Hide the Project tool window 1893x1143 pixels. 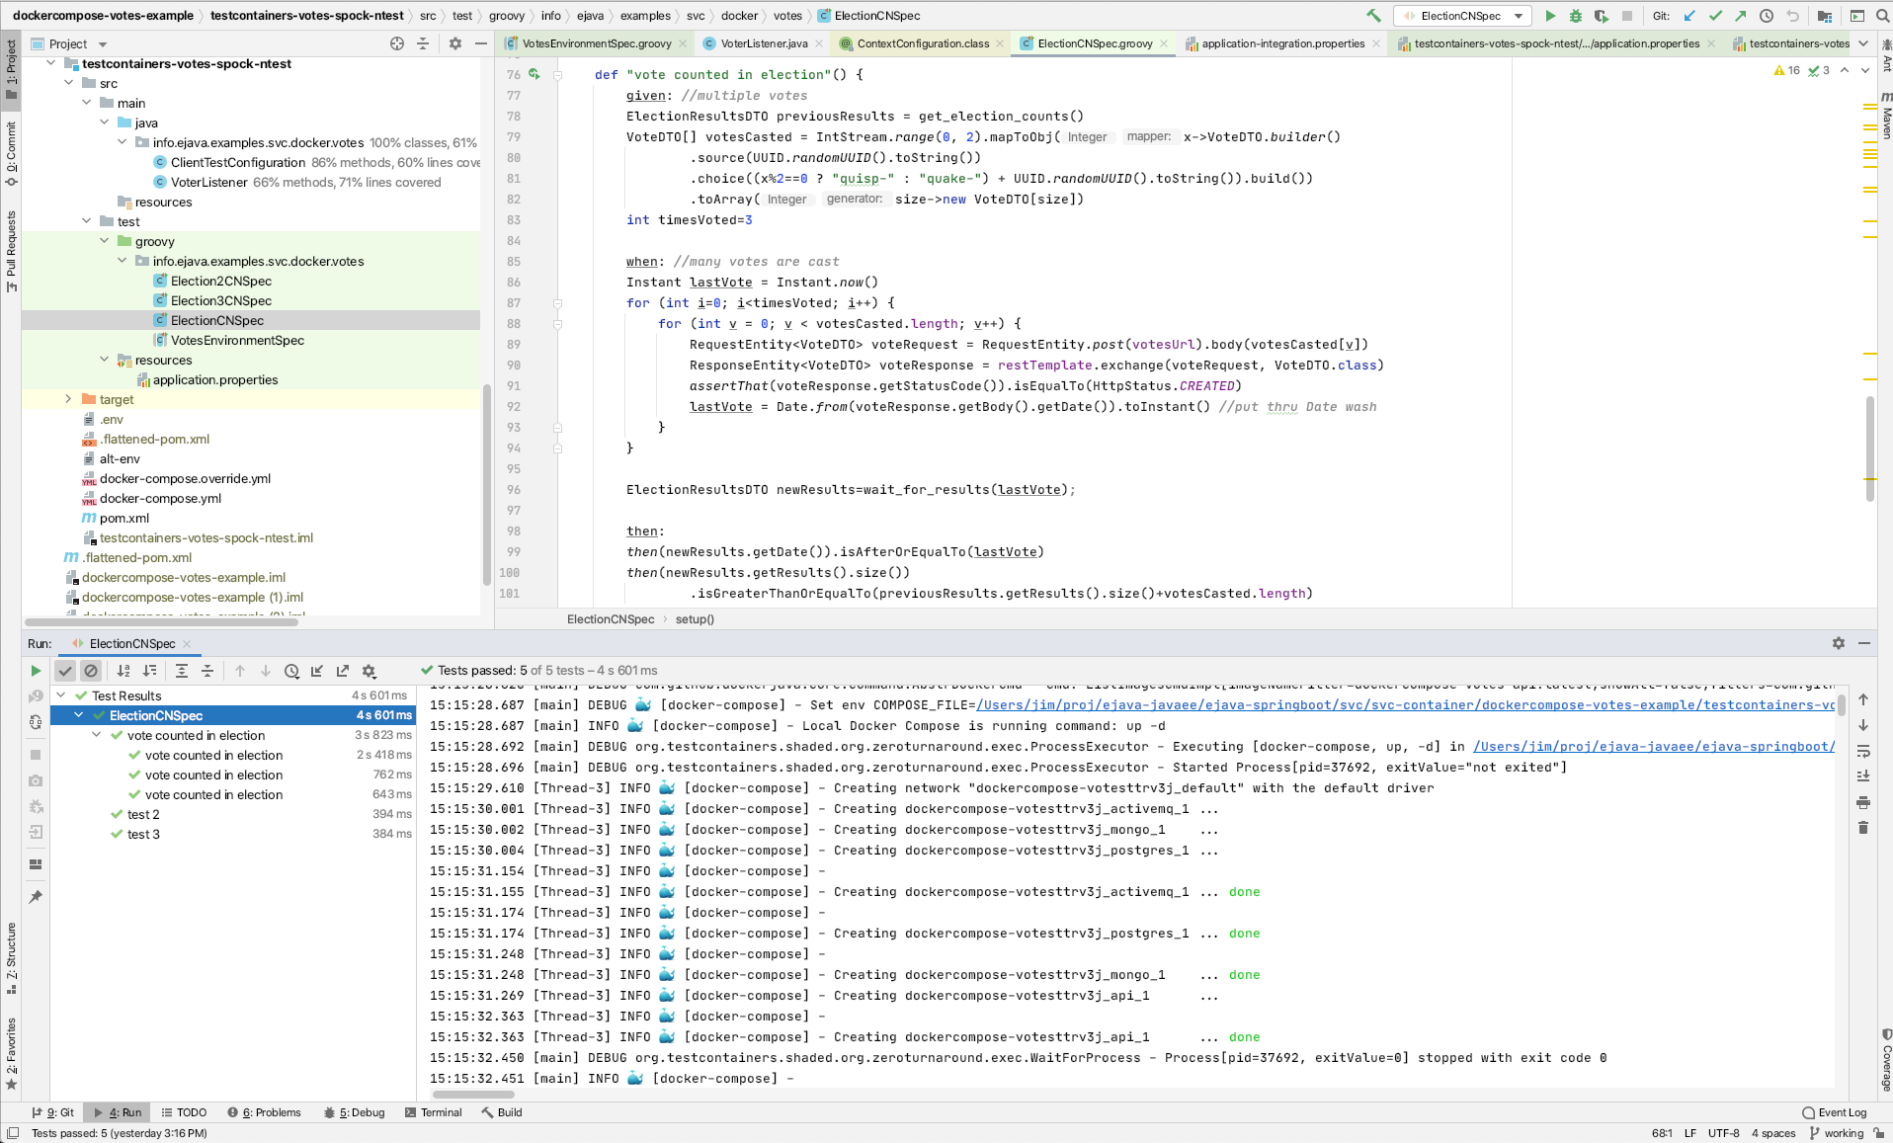point(481,43)
